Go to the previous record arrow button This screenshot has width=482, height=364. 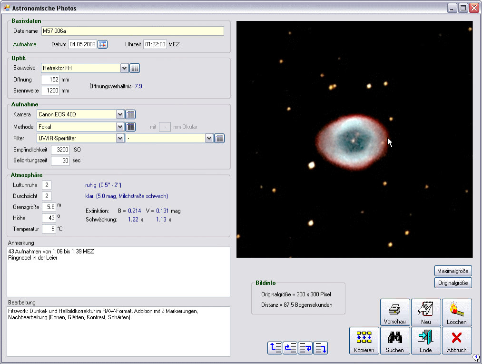click(290, 348)
